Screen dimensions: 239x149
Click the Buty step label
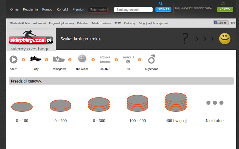click(36, 69)
